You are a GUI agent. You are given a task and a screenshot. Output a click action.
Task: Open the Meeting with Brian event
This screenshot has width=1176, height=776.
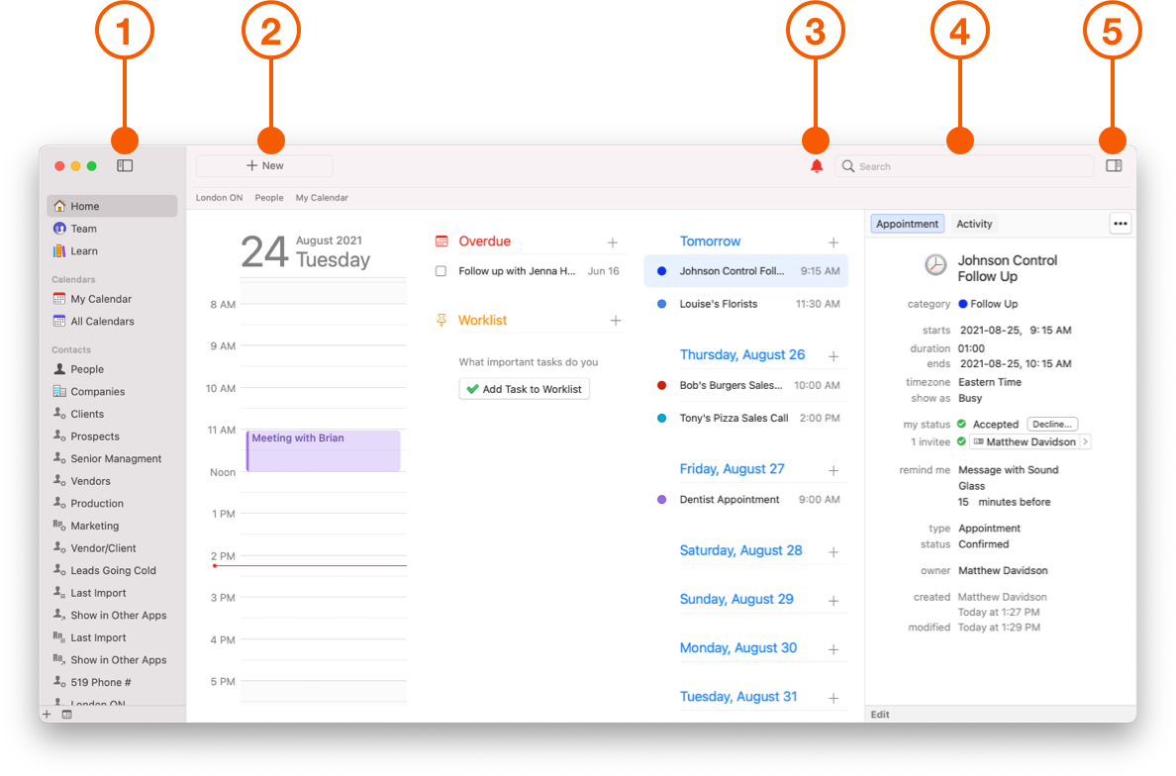[324, 449]
